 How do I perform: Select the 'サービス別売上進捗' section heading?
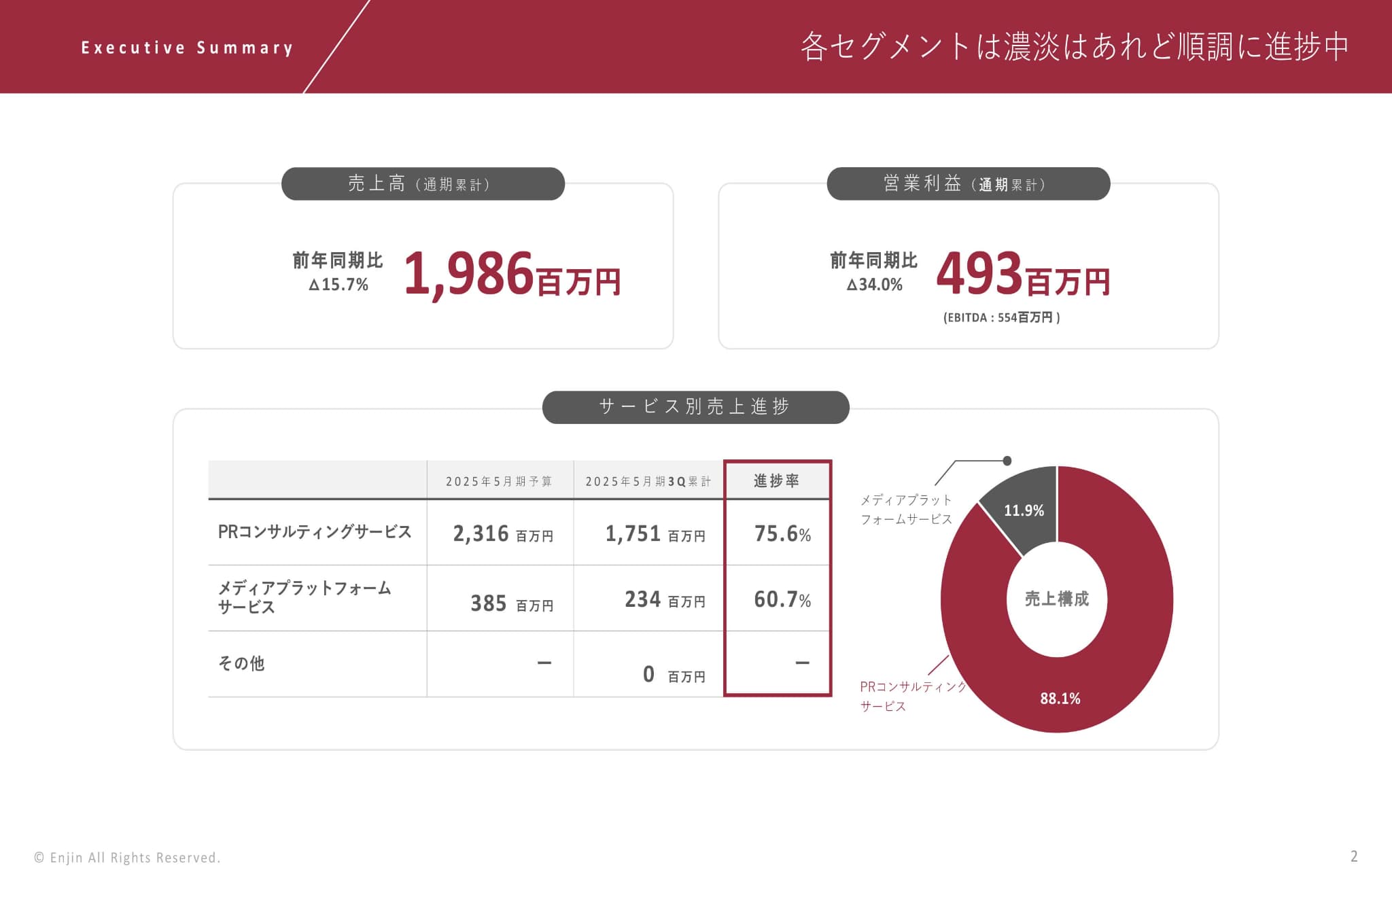tap(695, 406)
